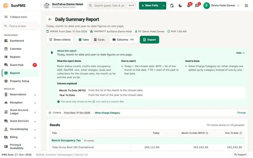Click the From Date: 17-Oct-2026 criteria chip
This screenshot has width=253, height=158.
pos(77,113)
